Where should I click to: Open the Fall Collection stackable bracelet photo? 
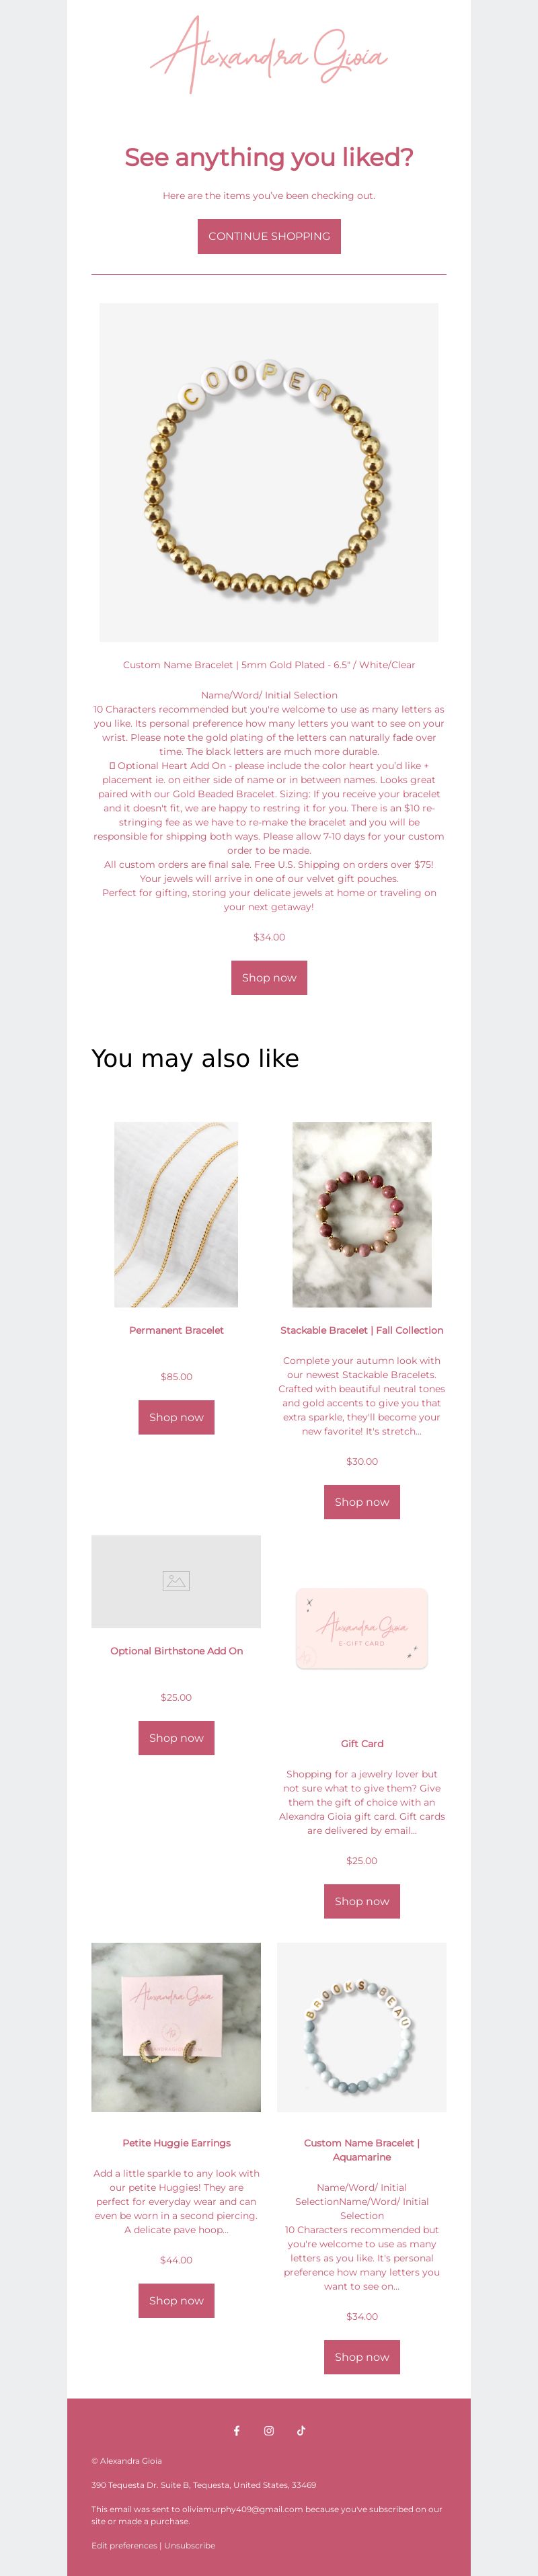[362, 1214]
